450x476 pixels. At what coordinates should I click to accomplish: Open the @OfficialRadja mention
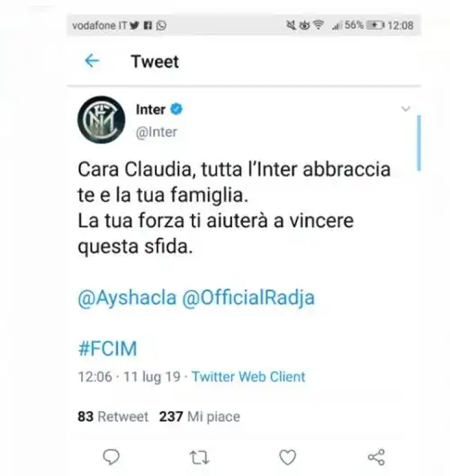(x=248, y=297)
